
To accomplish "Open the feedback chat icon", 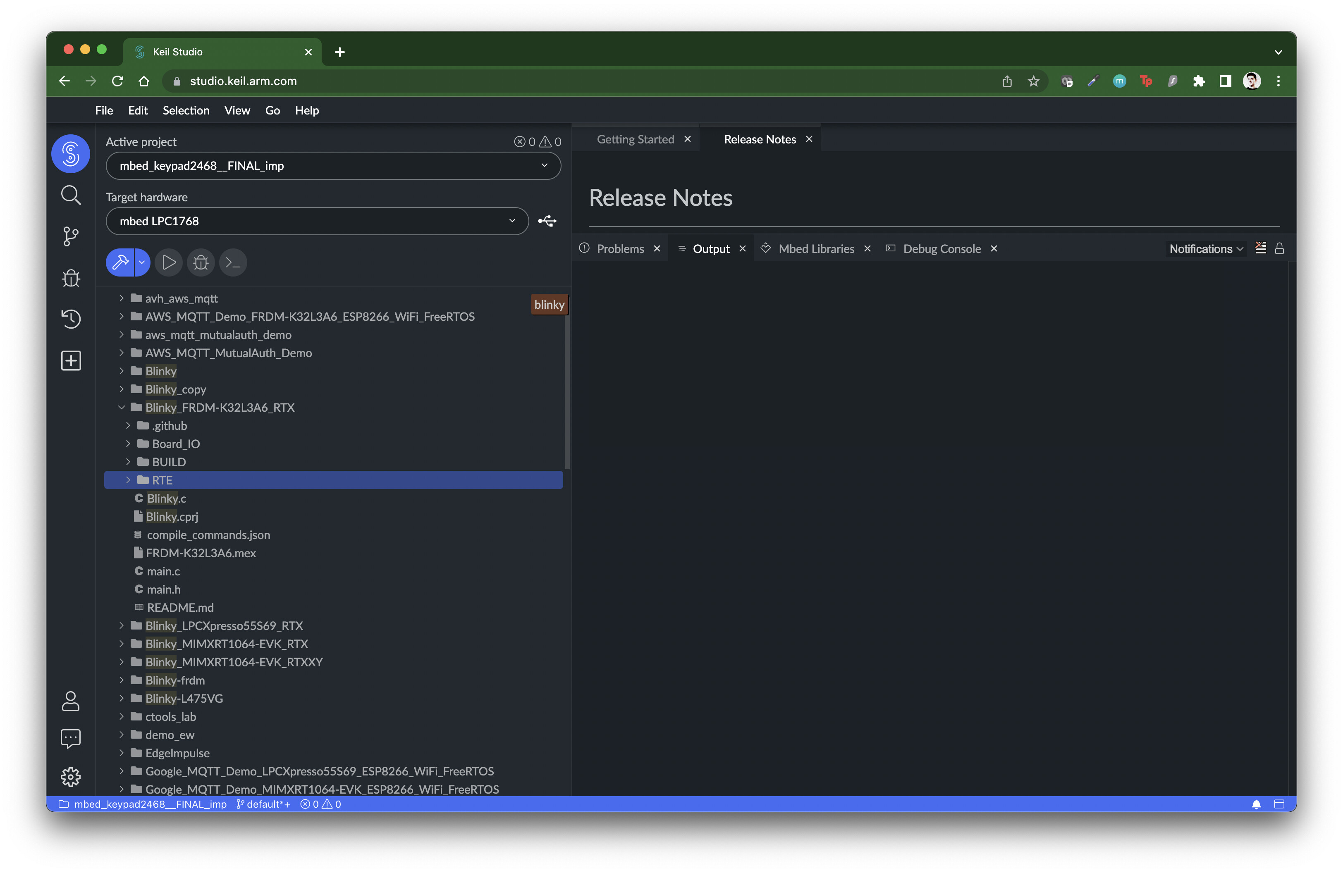I will [71, 739].
